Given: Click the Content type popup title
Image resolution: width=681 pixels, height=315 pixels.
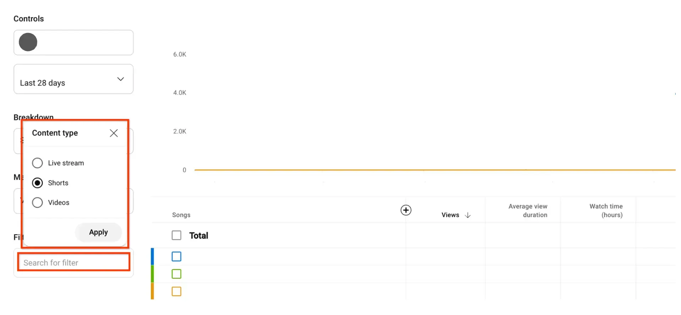Looking at the screenshot, I should tap(55, 133).
